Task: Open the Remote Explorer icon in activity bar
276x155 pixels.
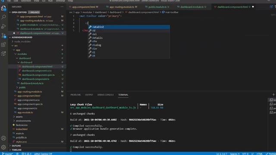Action: (3, 53)
